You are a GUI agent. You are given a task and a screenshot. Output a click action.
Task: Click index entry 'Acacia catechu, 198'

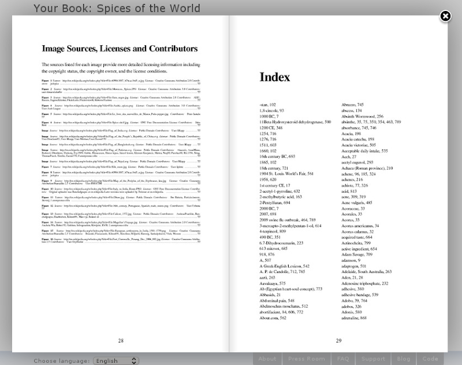pyautogui.click(x=357, y=139)
